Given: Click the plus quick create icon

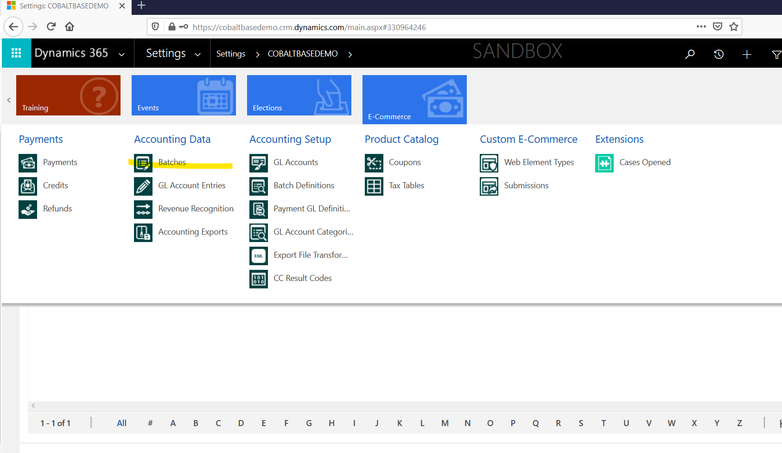Looking at the screenshot, I should pos(747,55).
